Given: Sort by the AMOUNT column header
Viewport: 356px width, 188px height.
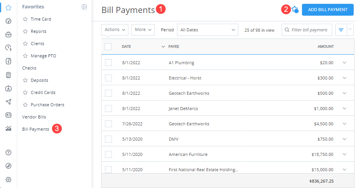Looking at the screenshot, I should point(326,47).
